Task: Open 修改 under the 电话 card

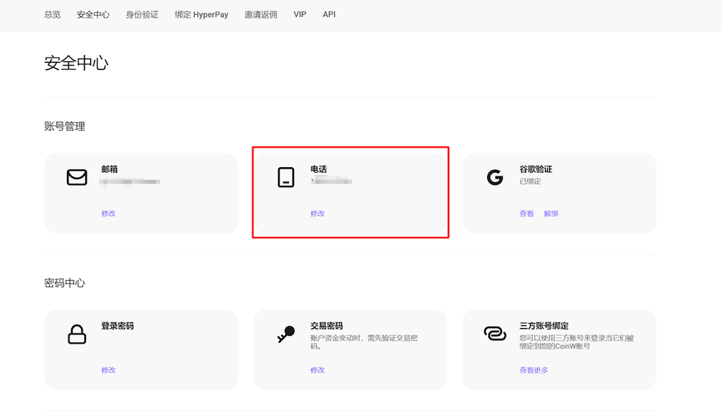Action: click(x=317, y=213)
